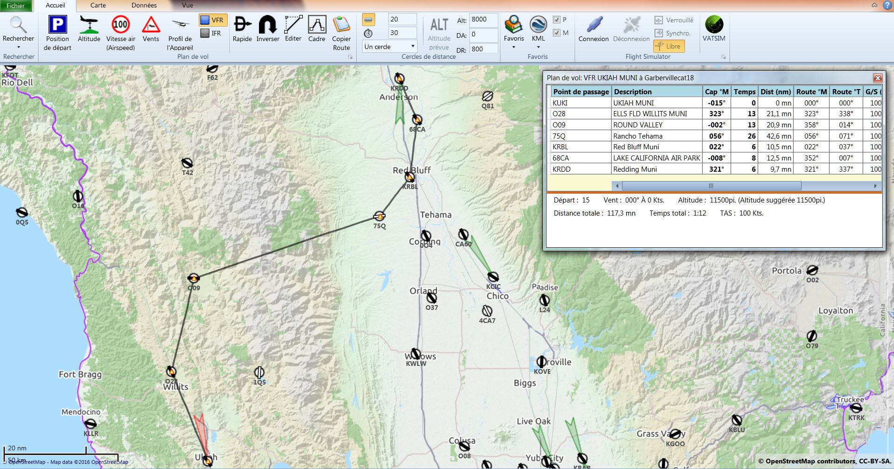Viewport: 894px width, 469px height.
Task: Toggle the Synchro. option
Action: 672,33
